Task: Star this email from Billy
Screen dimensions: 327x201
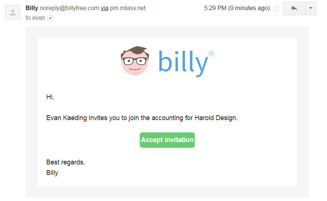Action: [x=277, y=8]
